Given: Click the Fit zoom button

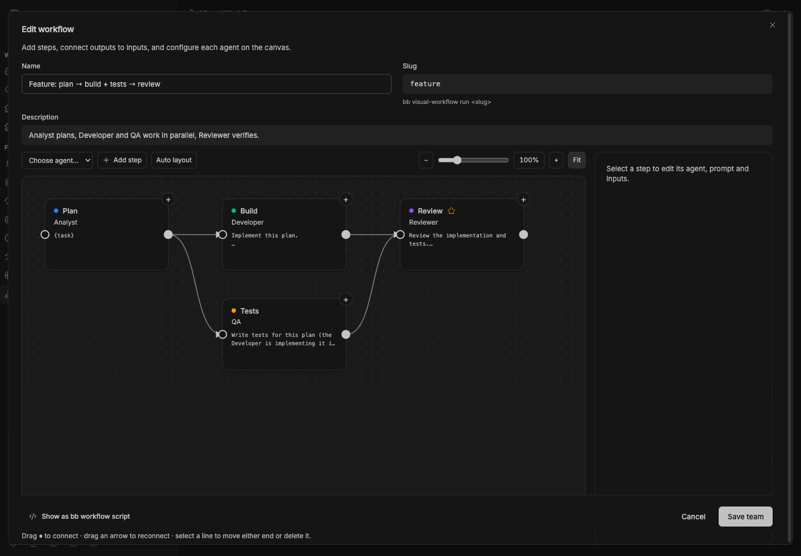Looking at the screenshot, I should [577, 160].
